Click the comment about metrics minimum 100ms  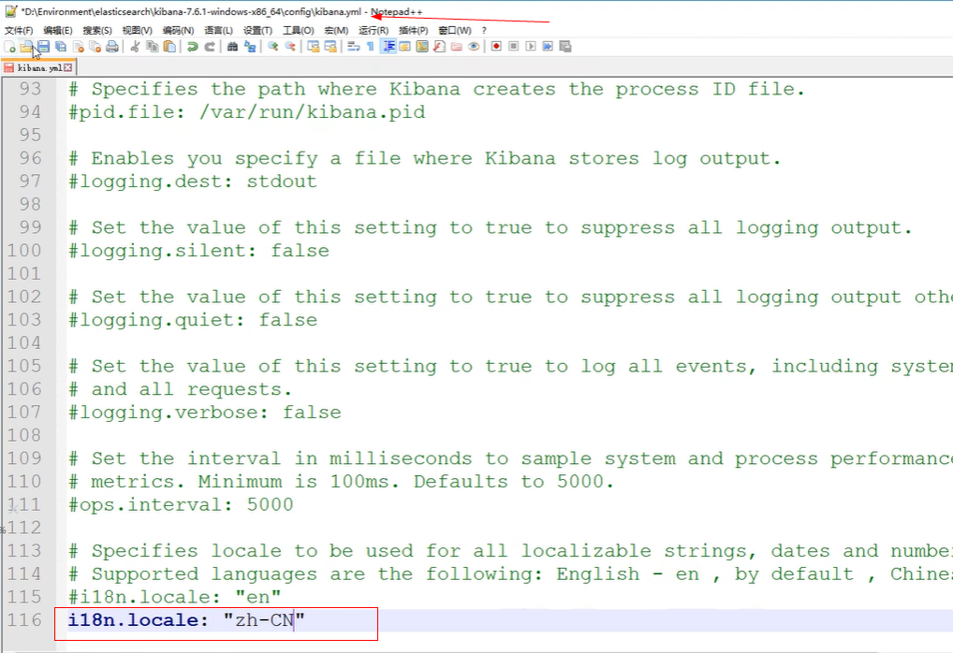tap(341, 482)
